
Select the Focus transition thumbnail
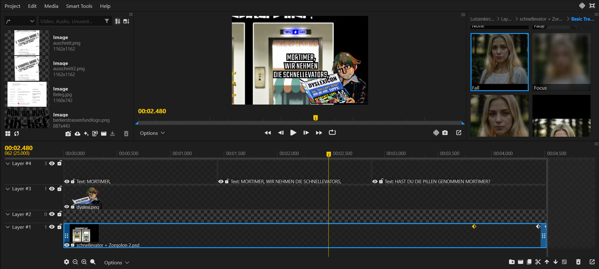coord(562,62)
